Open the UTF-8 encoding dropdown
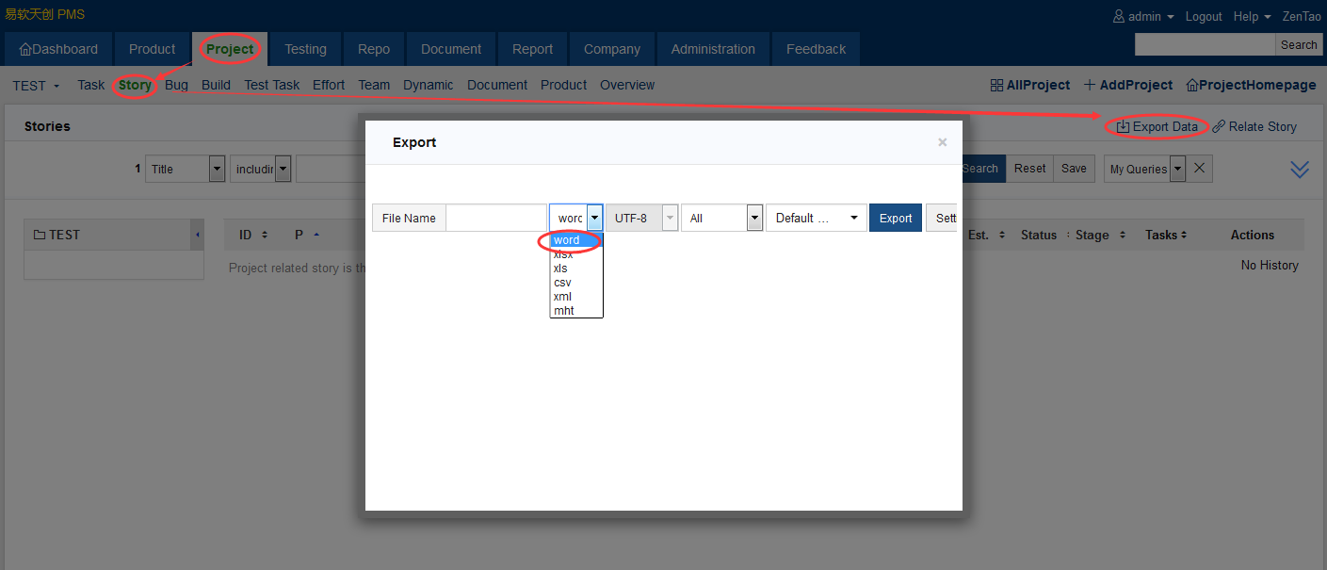The width and height of the screenshot is (1327, 570). [640, 218]
